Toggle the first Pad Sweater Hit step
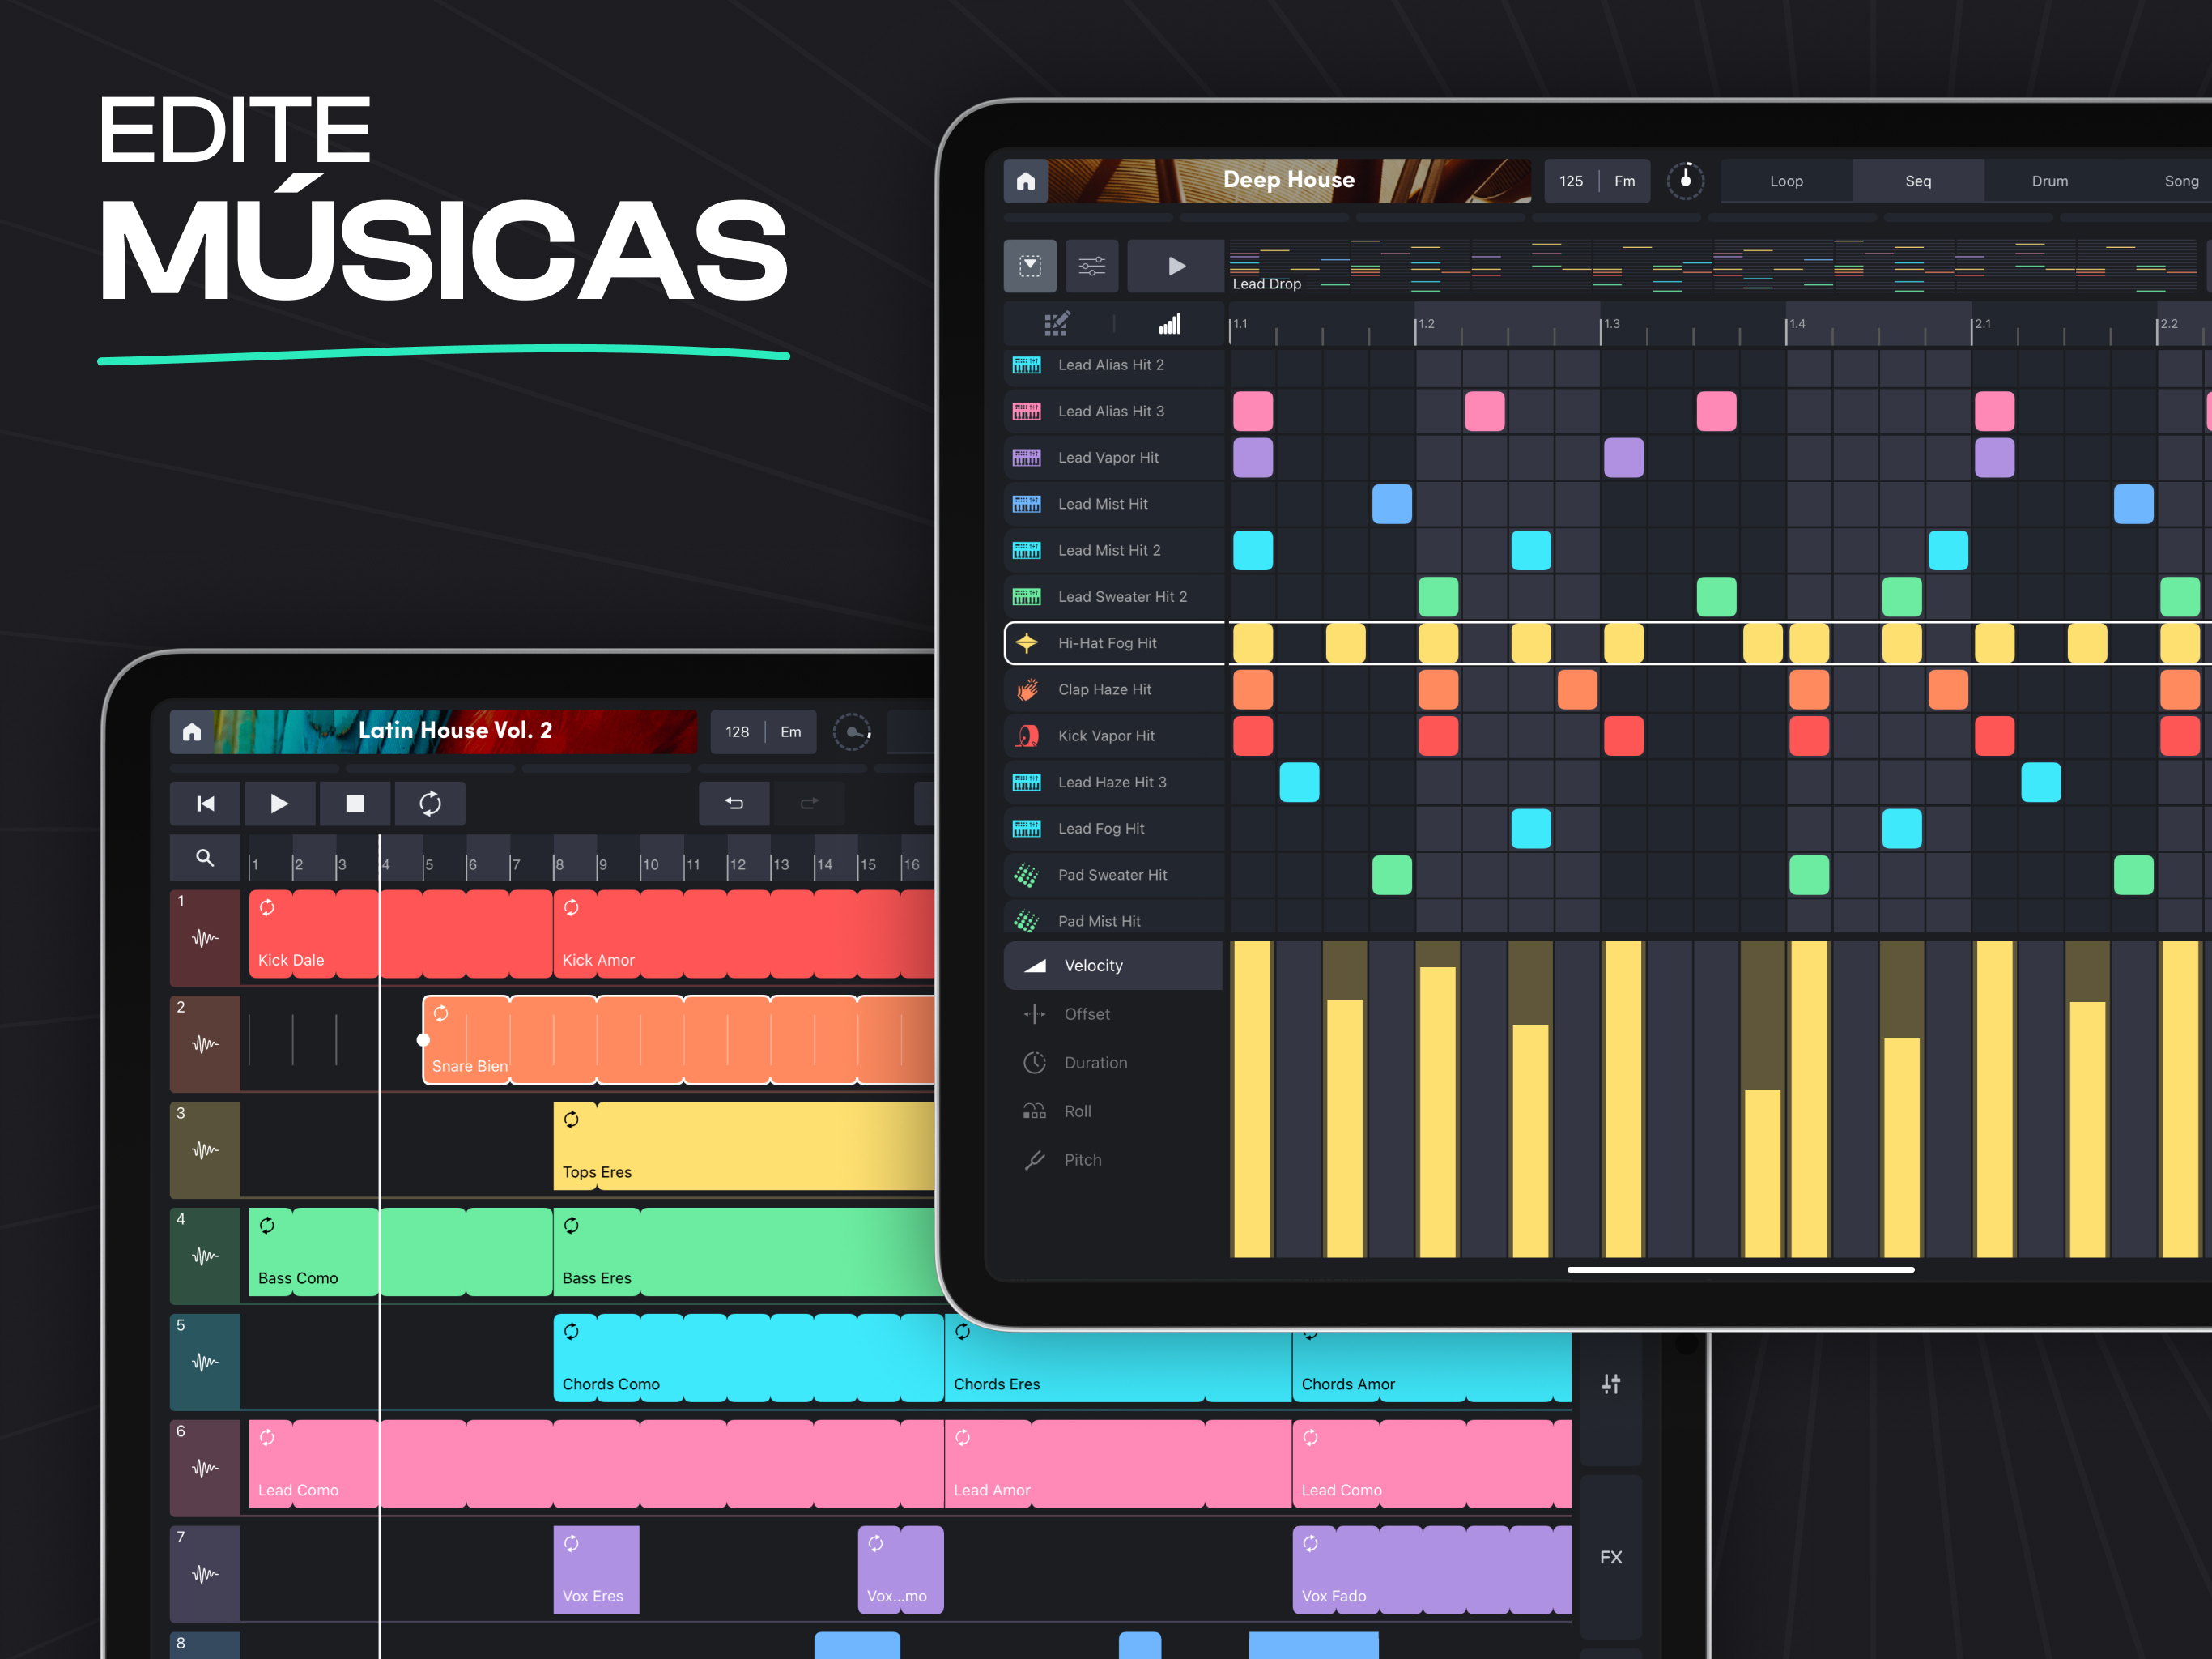Image resolution: width=2212 pixels, height=1659 pixels. (x=1392, y=876)
